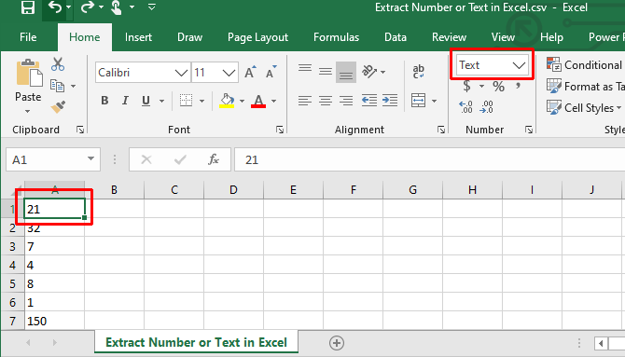
Task: Click Align Left icon
Action: [x=305, y=101]
